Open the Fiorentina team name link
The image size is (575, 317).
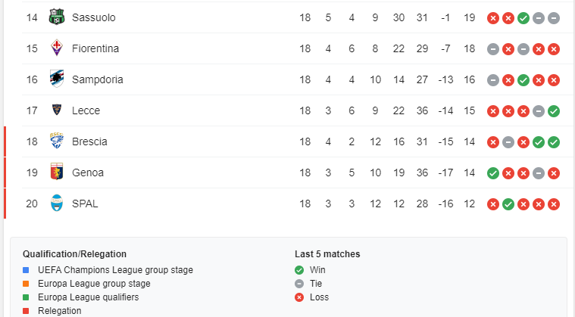coord(95,48)
